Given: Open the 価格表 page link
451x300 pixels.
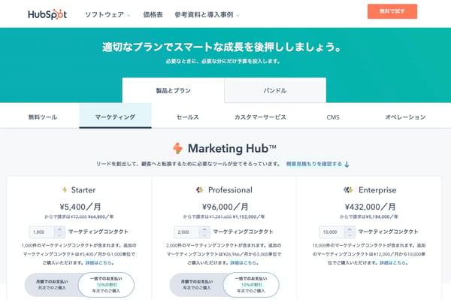Looking at the screenshot, I should tap(153, 15).
